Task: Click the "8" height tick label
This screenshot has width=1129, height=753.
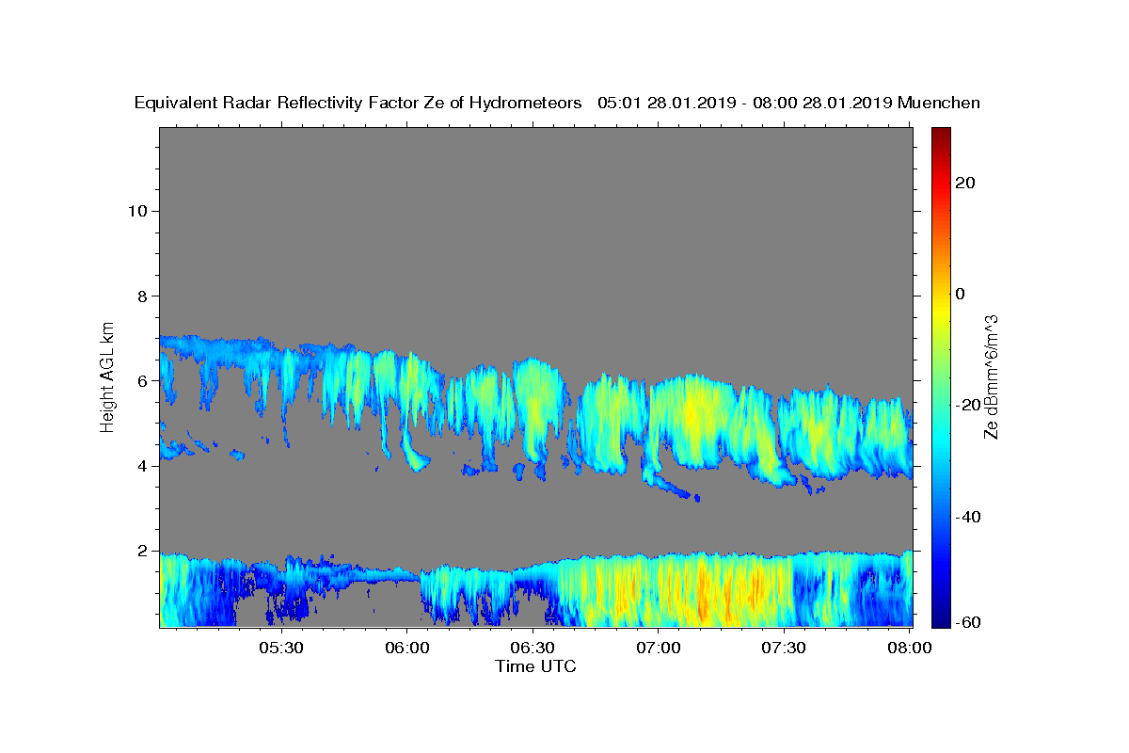Action: click(x=142, y=296)
